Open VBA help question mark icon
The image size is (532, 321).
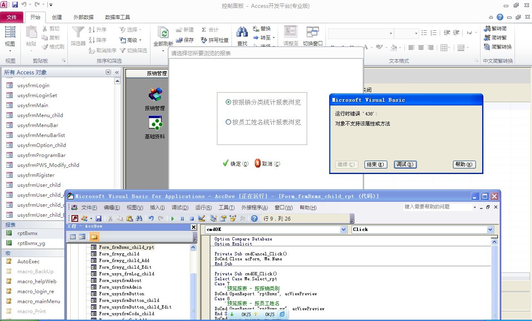click(254, 218)
